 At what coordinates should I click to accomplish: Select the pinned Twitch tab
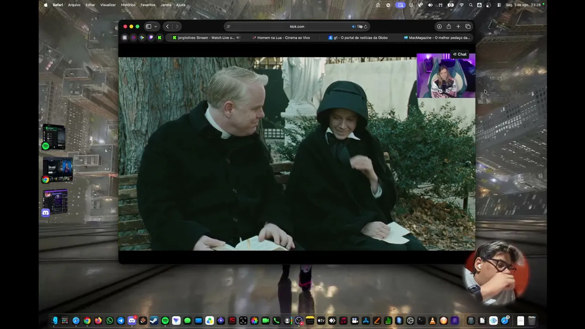(151, 37)
